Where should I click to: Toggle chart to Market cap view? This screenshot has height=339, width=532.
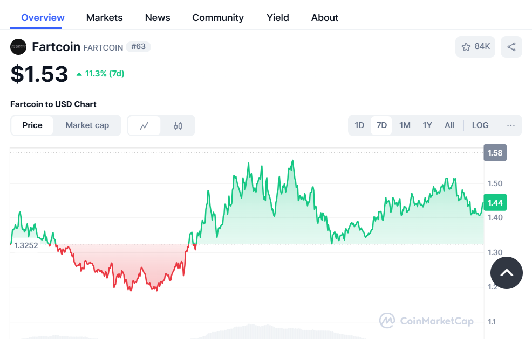pos(87,125)
